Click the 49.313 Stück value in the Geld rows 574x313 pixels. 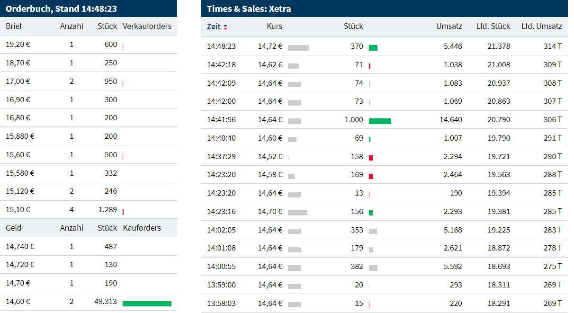click(x=105, y=302)
